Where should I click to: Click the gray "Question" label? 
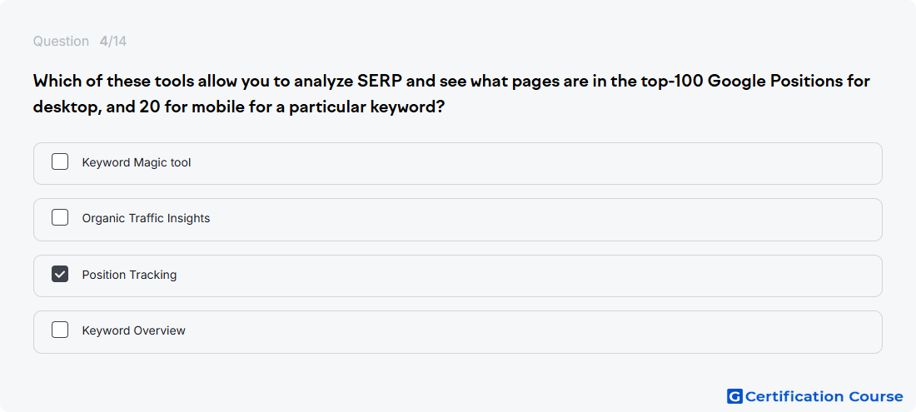[61, 42]
